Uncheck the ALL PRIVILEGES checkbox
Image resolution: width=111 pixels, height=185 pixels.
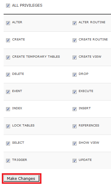[x=8, y=5]
